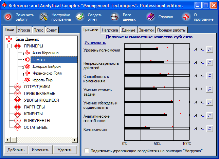Decrease Умение убеждать value
Viewport: 219px width, 159px height.
coord(195,102)
